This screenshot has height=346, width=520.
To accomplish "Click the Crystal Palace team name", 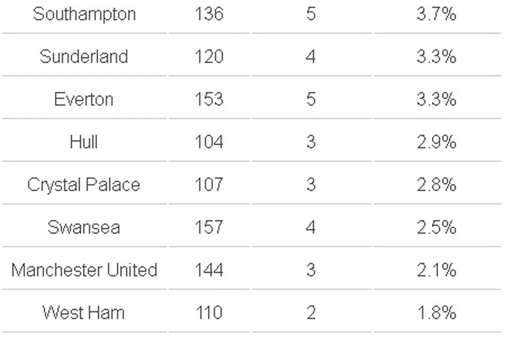I will pyautogui.click(x=84, y=185).
